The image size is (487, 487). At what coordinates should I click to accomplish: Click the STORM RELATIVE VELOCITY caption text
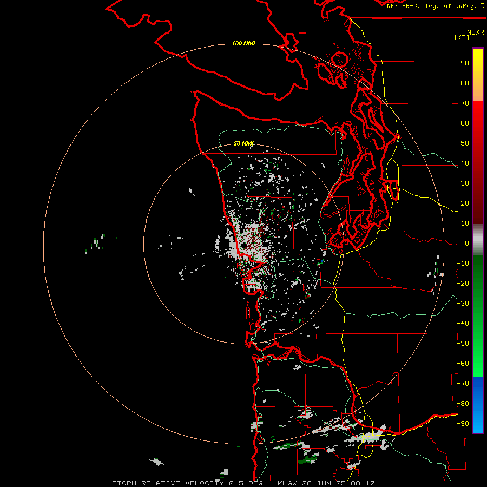(168, 483)
